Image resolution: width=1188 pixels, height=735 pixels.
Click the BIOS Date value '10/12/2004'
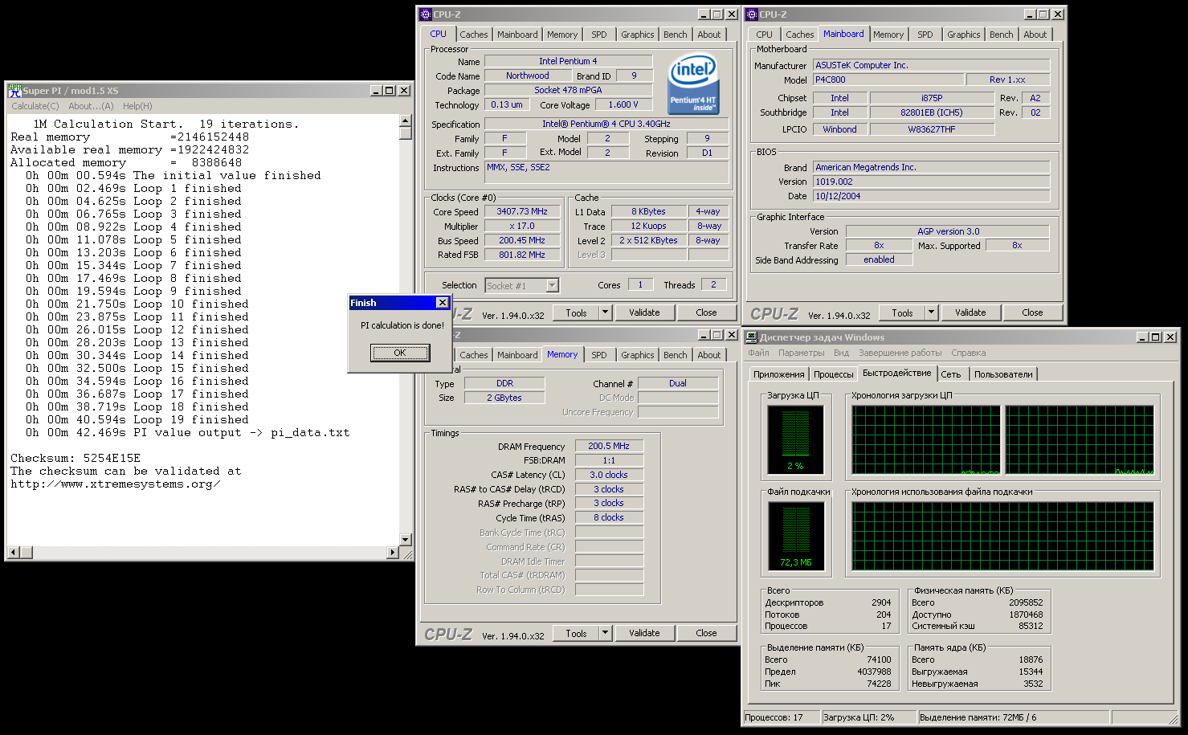click(931, 196)
